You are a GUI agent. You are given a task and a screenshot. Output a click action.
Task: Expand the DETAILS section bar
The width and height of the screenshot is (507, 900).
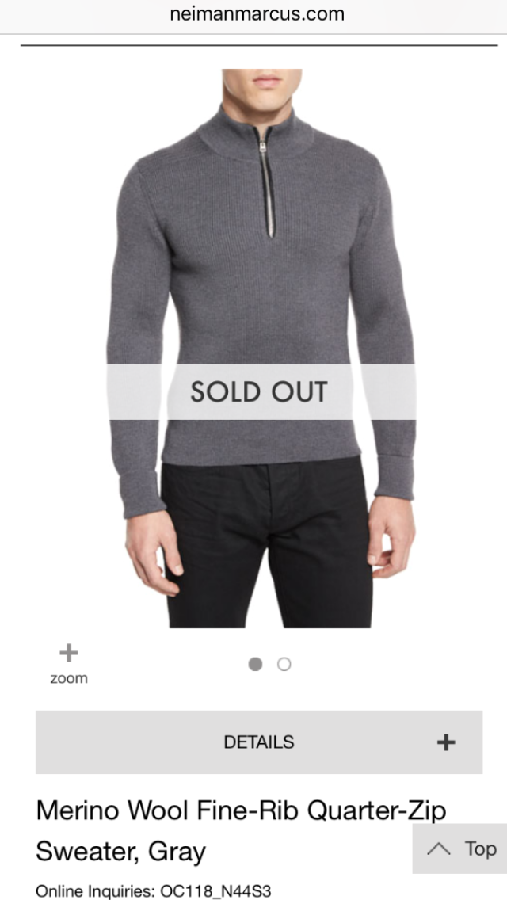(259, 742)
